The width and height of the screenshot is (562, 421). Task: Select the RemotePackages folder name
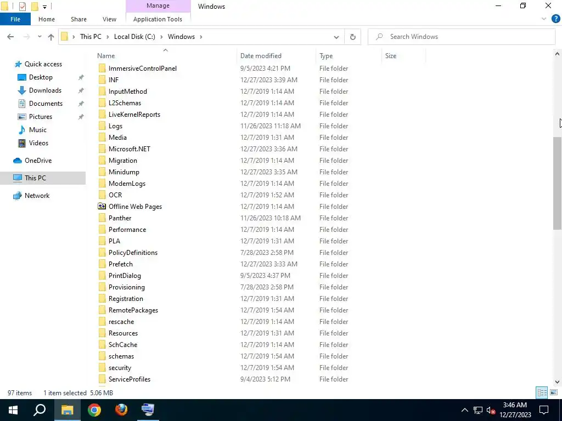pyautogui.click(x=133, y=310)
